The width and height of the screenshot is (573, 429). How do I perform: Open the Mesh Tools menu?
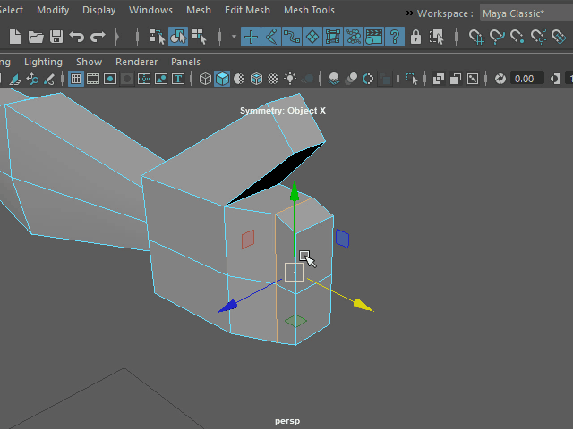point(309,10)
